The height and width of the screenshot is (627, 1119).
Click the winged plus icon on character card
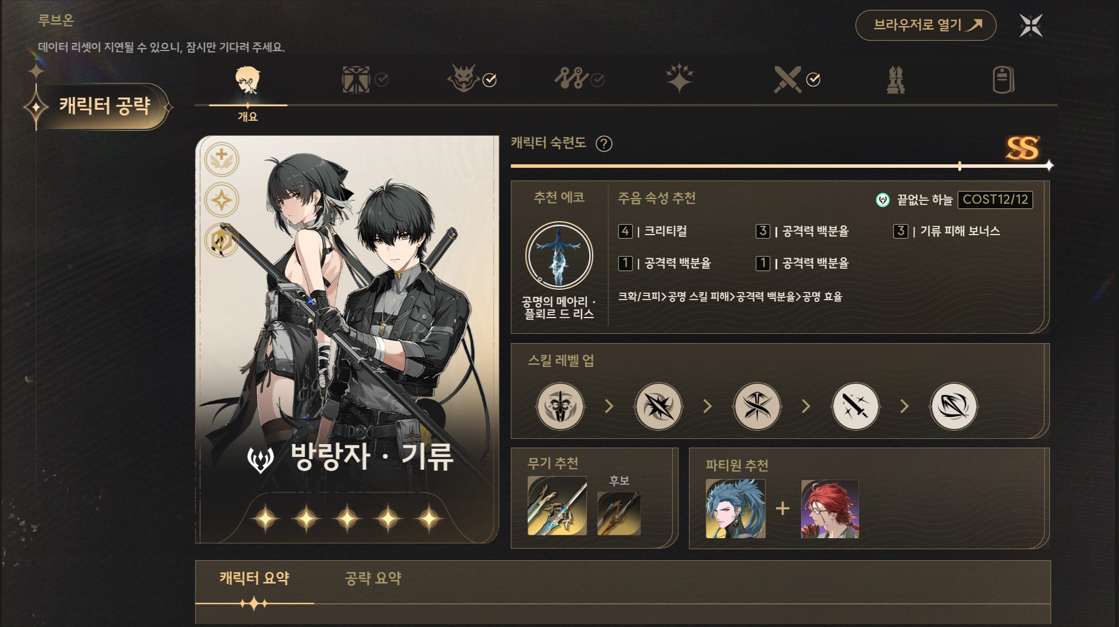tap(222, 159)
